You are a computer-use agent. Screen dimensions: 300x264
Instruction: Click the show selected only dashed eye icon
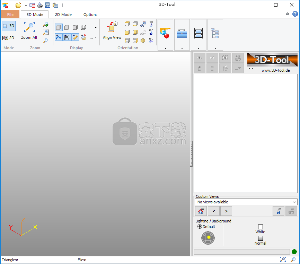(225, 58)
